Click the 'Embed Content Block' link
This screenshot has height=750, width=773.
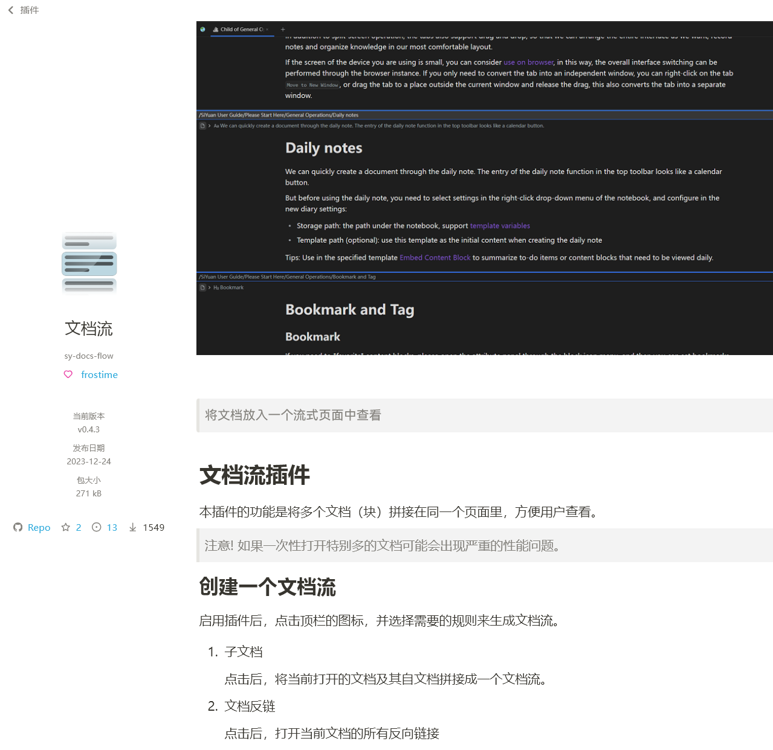(435, 257)
